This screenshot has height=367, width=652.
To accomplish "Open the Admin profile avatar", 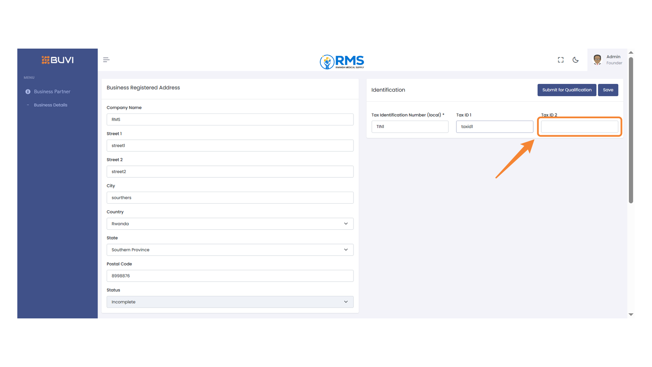I will (x=597, y=59).
